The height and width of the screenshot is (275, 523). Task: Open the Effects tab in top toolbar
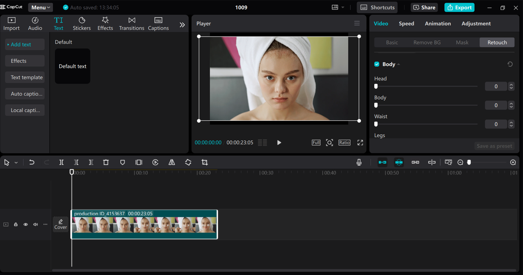105,24
